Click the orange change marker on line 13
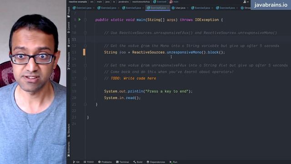This screenshot has height=164, width=291. 84,52
